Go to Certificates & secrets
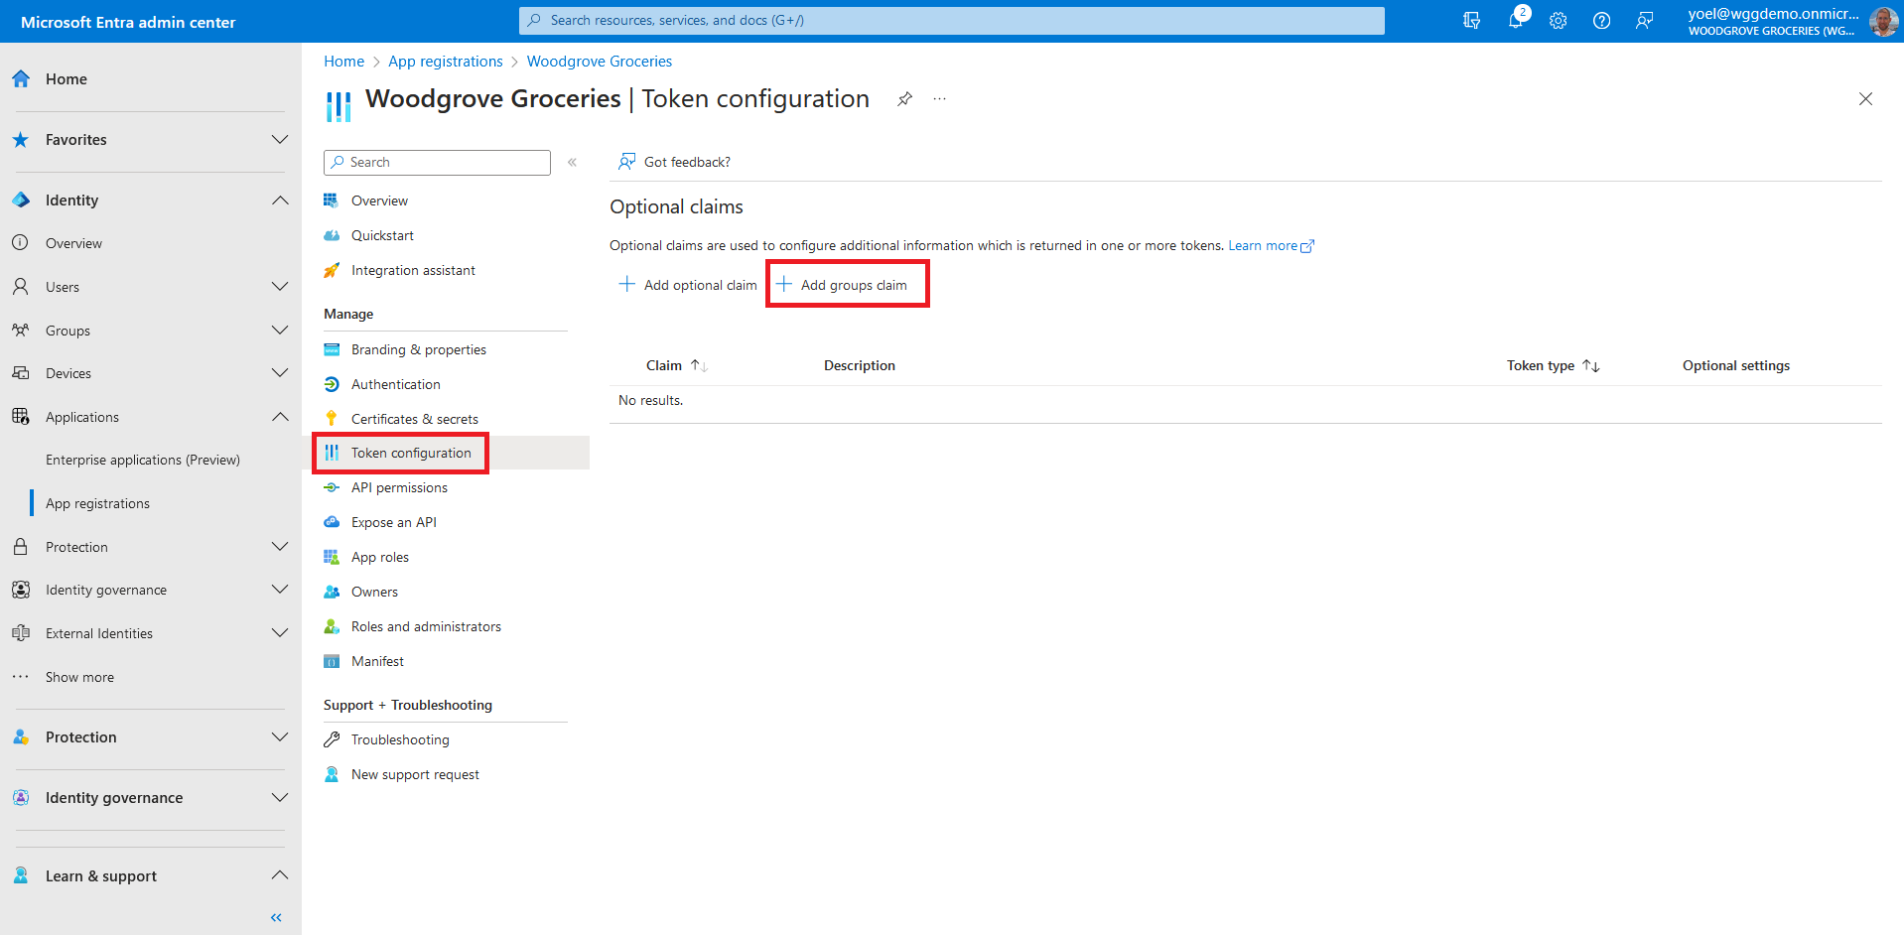Image resolution: width=1904 pixels, height=935 pixels. point(414,419)
